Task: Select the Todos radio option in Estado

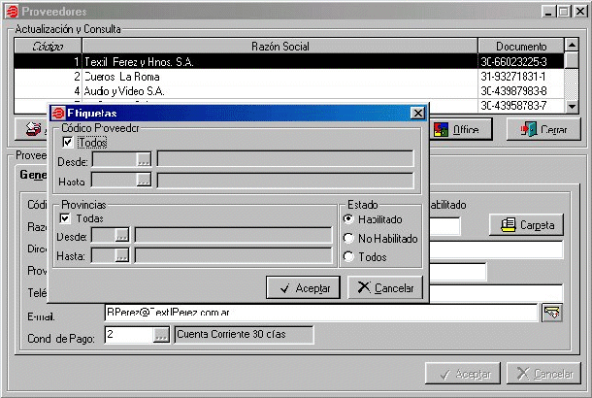Action: [349, 256]
